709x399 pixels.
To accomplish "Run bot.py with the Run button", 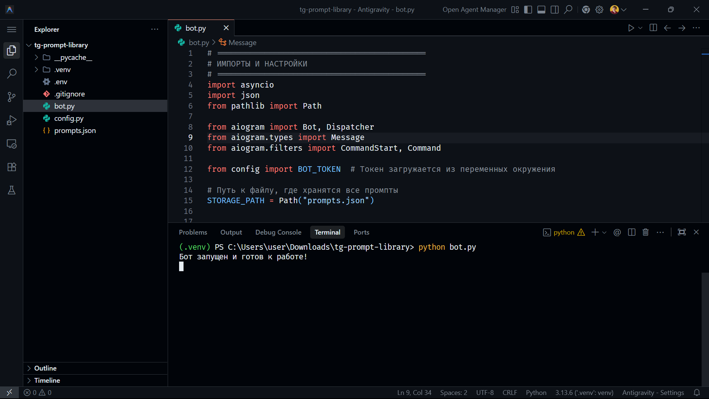I will [631, 28].
